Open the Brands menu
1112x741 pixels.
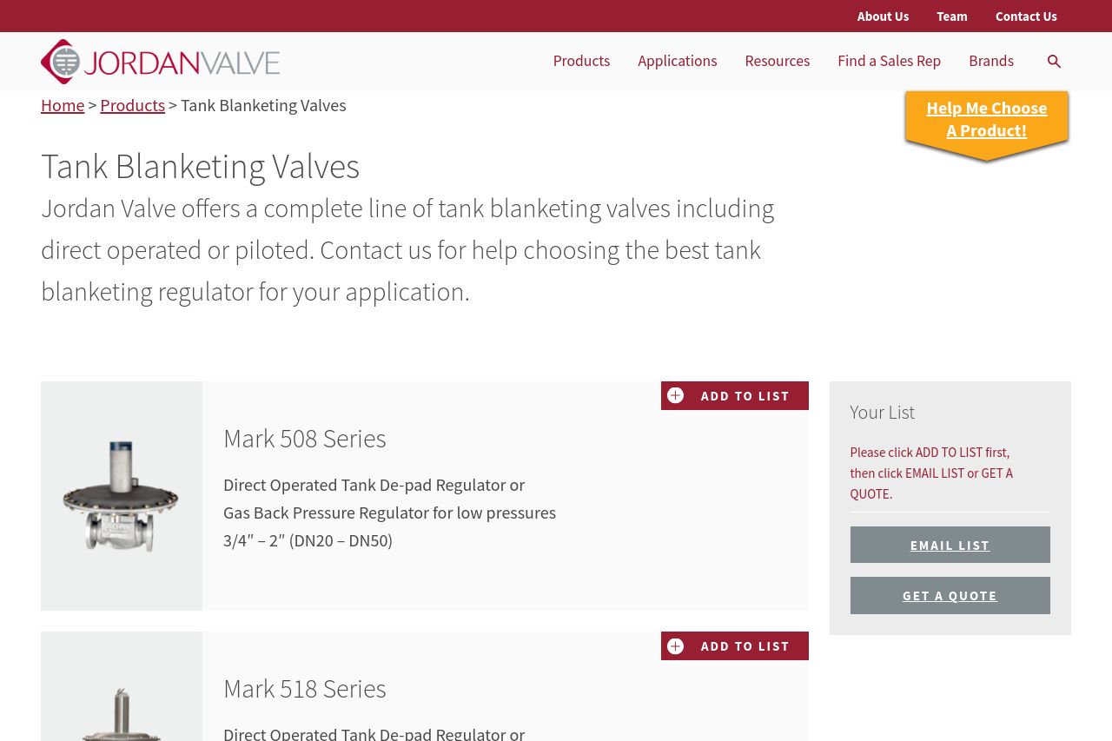[991, 61]
